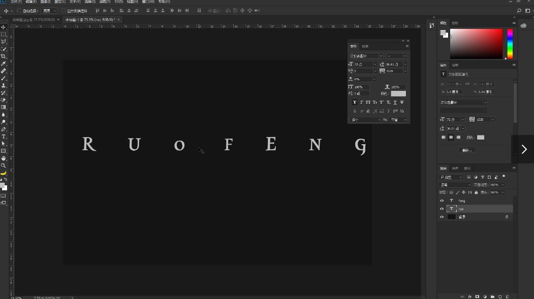Create a new layer with the bottom icon
This screenshot has width=534, height=299.
(500, 296)
